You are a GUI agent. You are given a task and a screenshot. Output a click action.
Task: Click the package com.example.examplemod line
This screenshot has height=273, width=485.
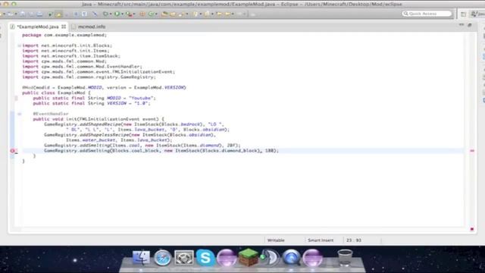(x=64, y=35)
